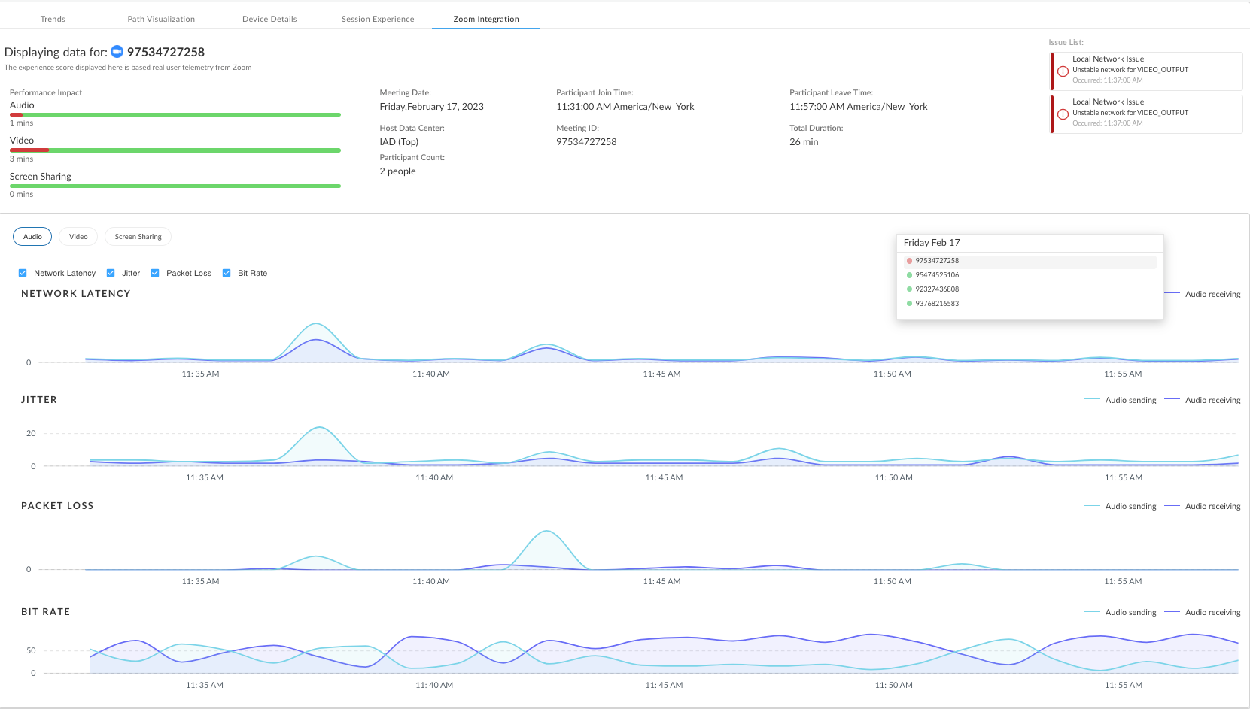Click the Zoom camera icon beside meeting ID
The image size is (1250, 709).
[117, 52]
